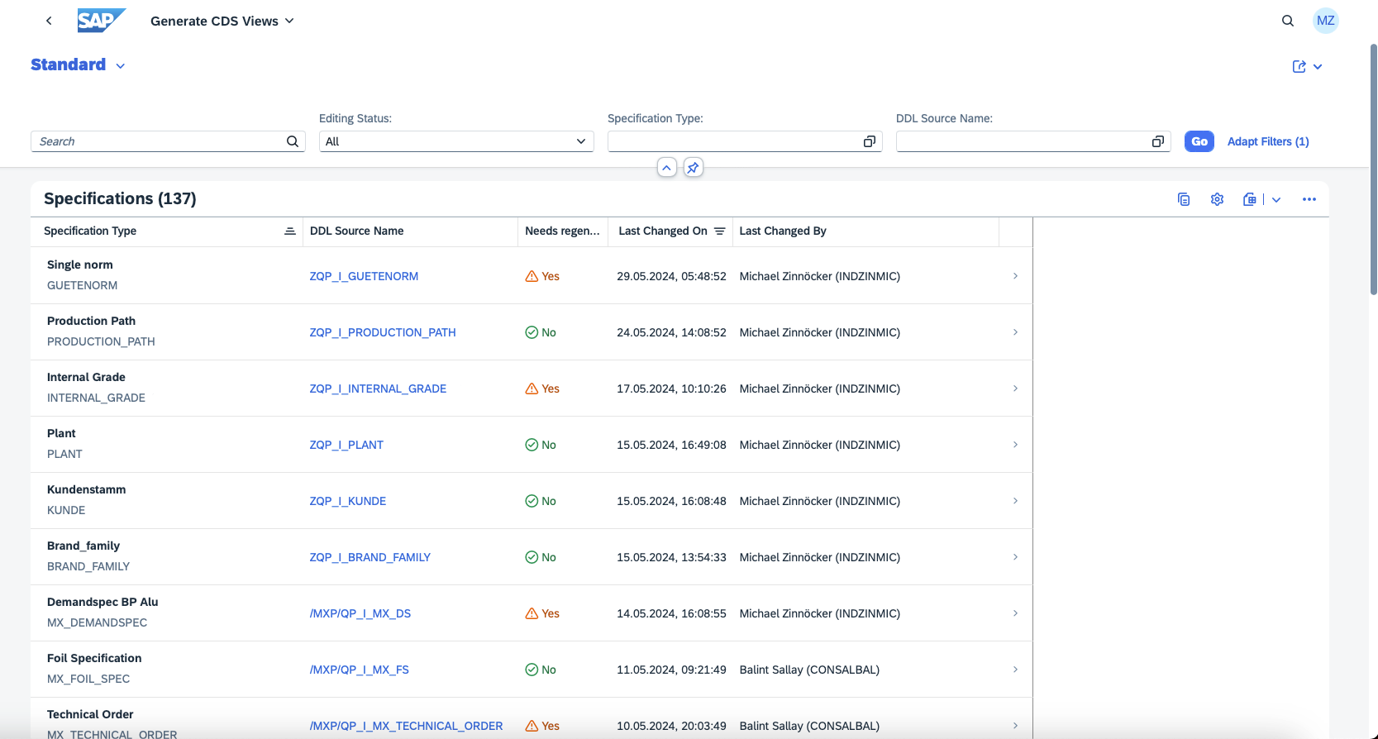Click the No status icon for Brand_family
This screenshot has height=739, width=1378.
pos(532,557)
